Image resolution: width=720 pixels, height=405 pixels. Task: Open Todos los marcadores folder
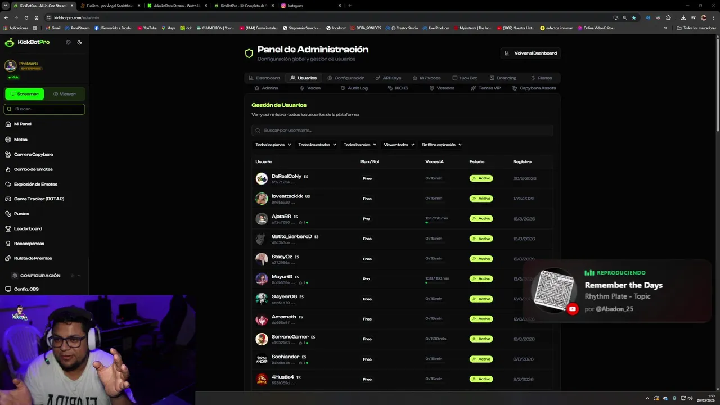coord(696,28)
